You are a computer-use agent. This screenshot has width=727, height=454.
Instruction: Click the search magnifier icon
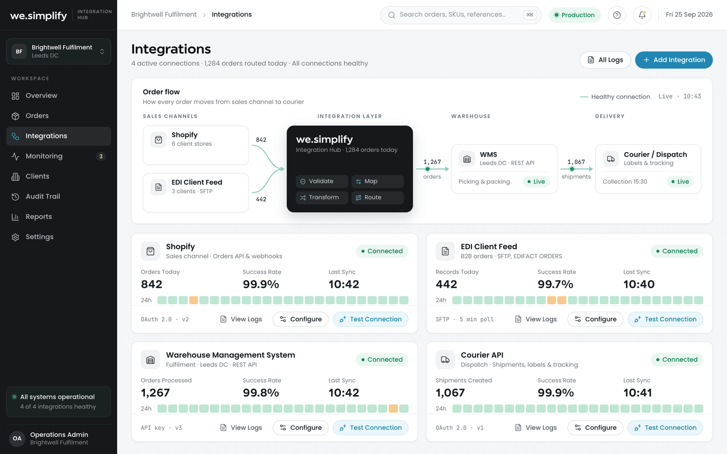pyautogui.click(x=391, y=15)
